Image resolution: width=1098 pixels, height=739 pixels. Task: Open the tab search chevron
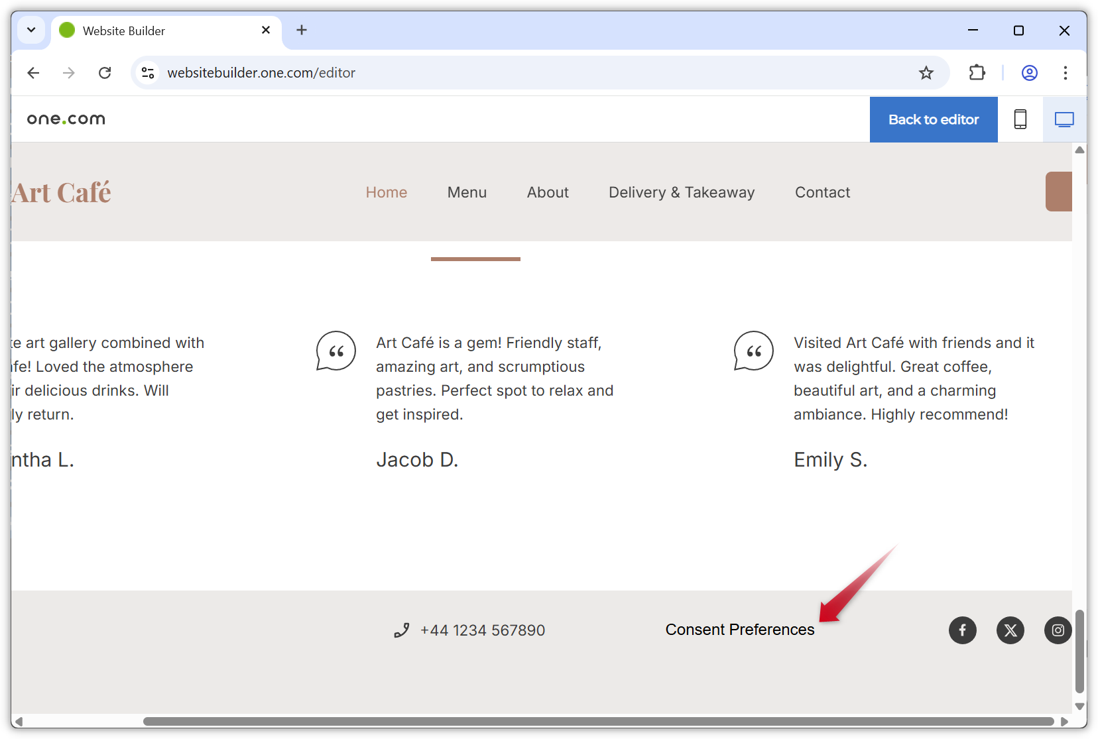30,30
